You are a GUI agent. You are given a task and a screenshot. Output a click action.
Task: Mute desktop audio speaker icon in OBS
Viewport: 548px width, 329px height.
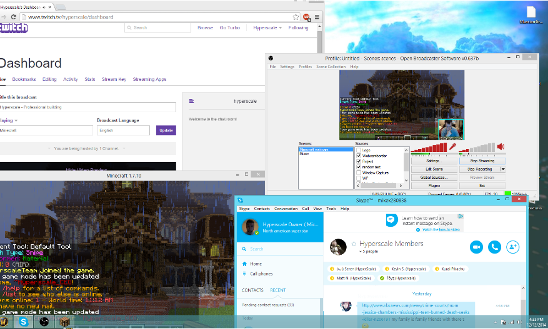(x=501, y=146)
